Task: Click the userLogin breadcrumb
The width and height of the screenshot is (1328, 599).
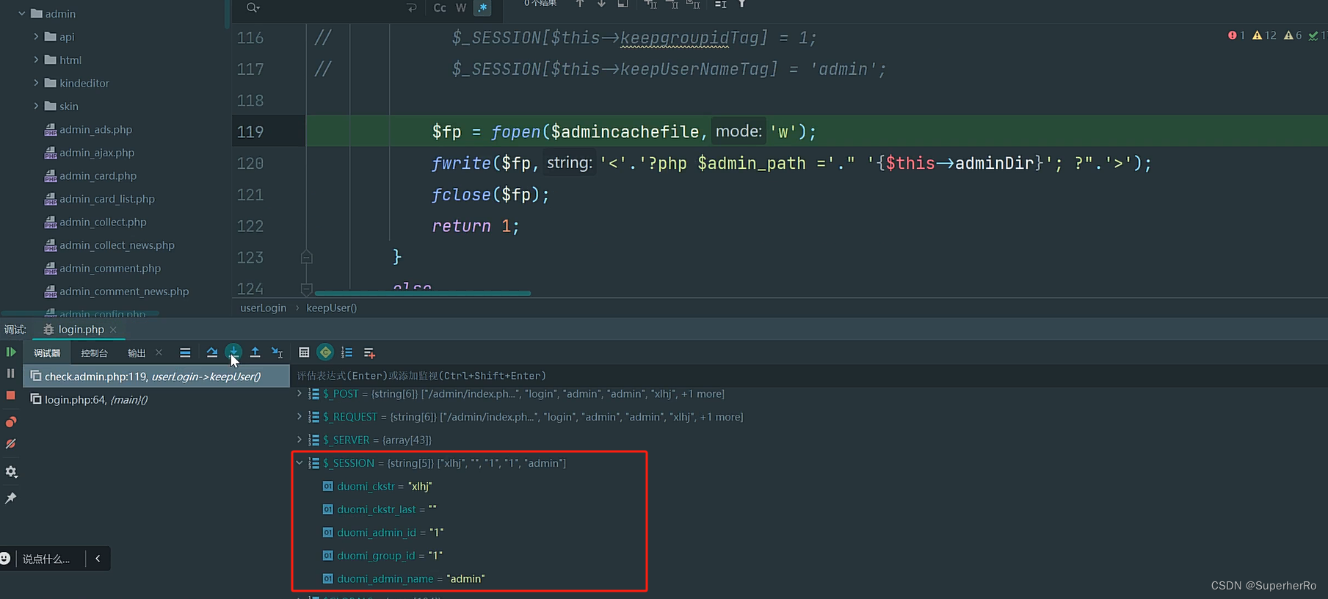Action: click(x=264, y=308)
